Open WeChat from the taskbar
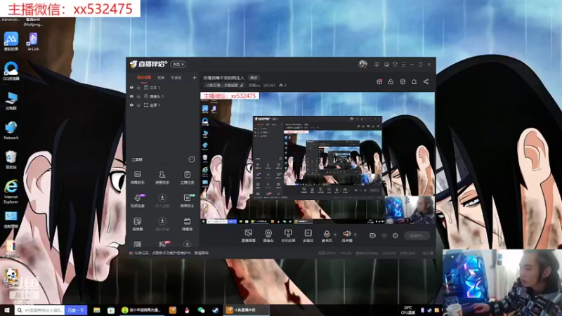The width and height of the screenshot is (562, 316). click(x=201, y=310)
